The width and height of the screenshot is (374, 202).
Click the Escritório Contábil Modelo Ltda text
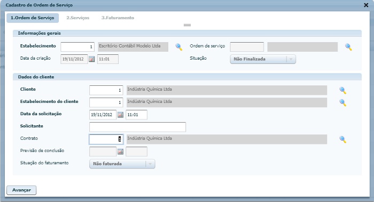pos(130,46)
